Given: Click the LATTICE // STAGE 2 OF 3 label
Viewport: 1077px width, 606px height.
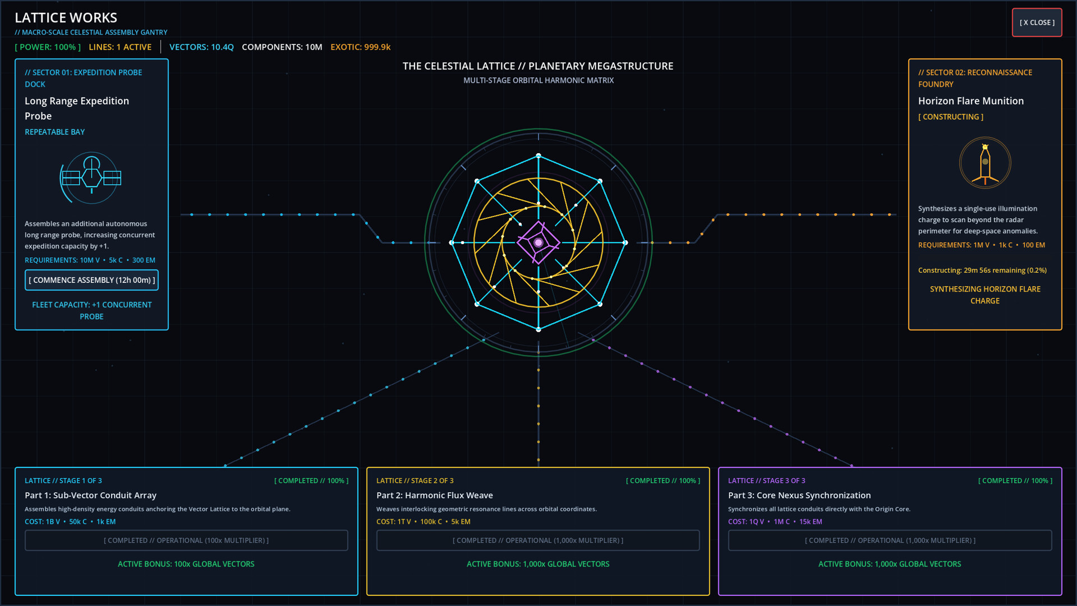Looking at the screenshot, I should (415, 481).
